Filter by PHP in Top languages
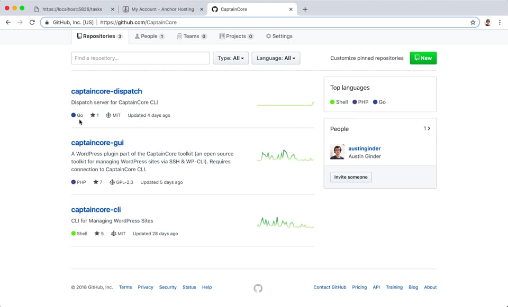Viewport: 508px width, 307px height. pyautogui.click(x=360, y=102)
